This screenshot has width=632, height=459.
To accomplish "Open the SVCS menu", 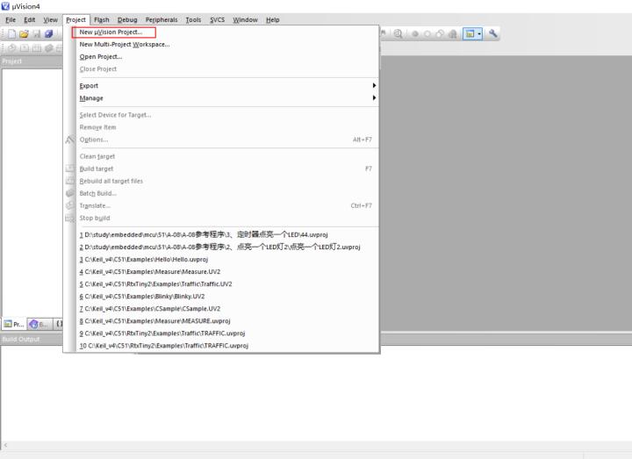I will [x=218, y=19].
